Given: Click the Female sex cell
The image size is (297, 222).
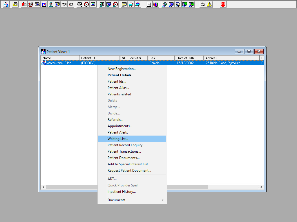Looking at the screenshot, I should (x=155, y=63).
